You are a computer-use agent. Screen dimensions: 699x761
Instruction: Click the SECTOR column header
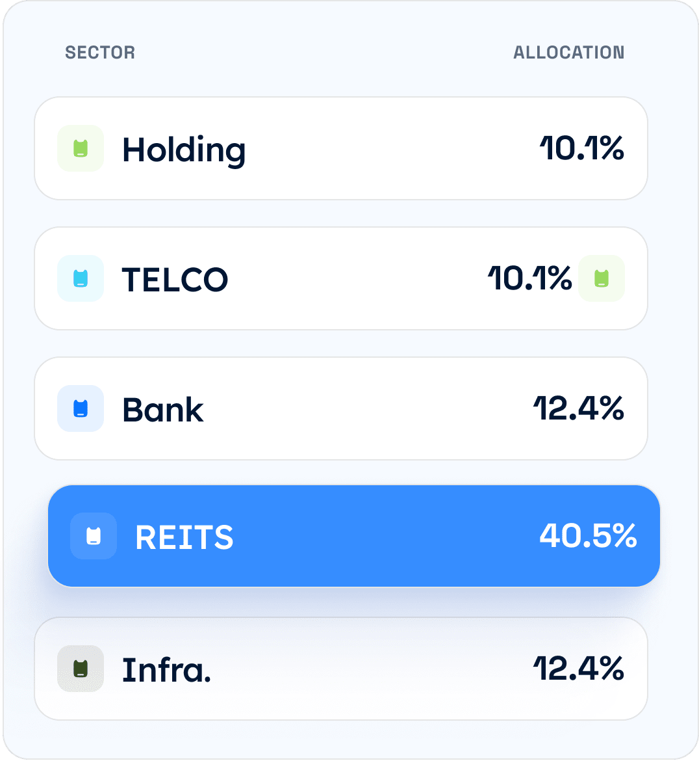(100, 53)
